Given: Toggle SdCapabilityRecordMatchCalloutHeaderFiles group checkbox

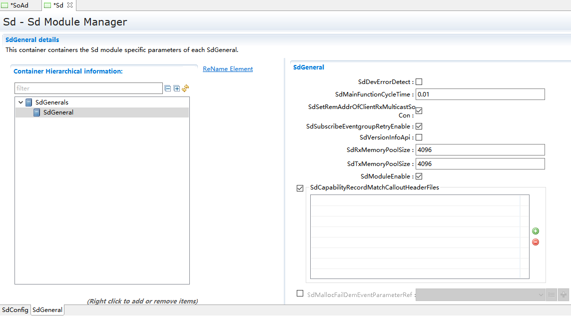Looking at the screenshot, I should point(300,188).
